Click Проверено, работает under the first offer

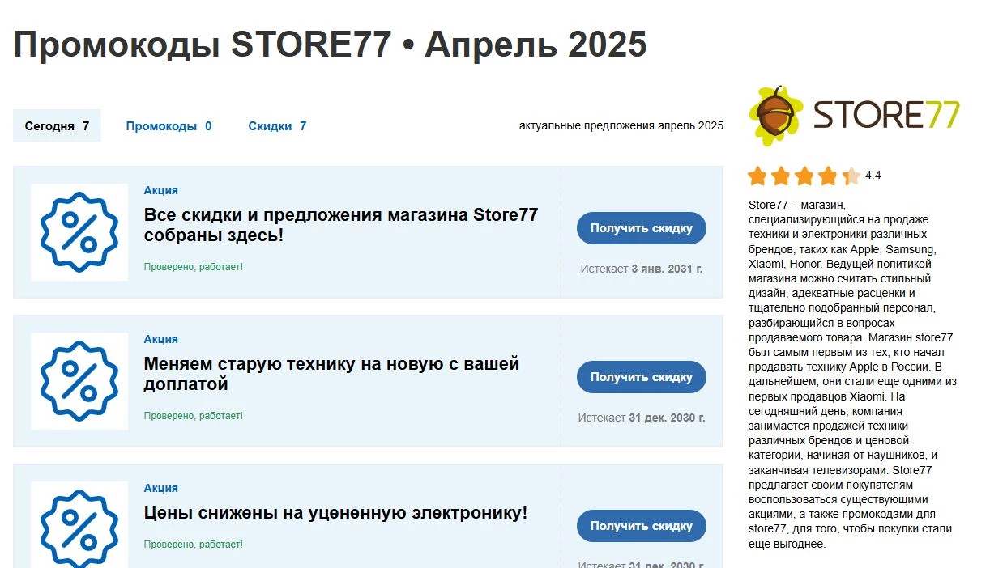[x=193, y=266]
